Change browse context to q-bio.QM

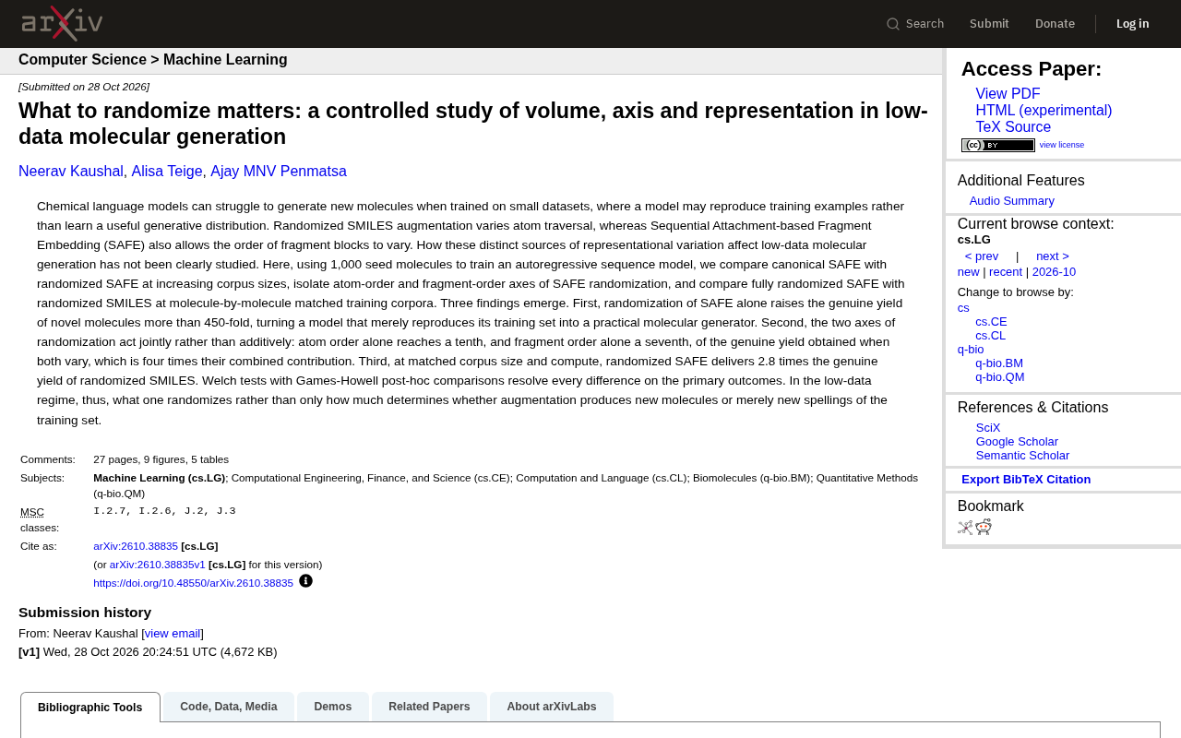coord(1000,377)
